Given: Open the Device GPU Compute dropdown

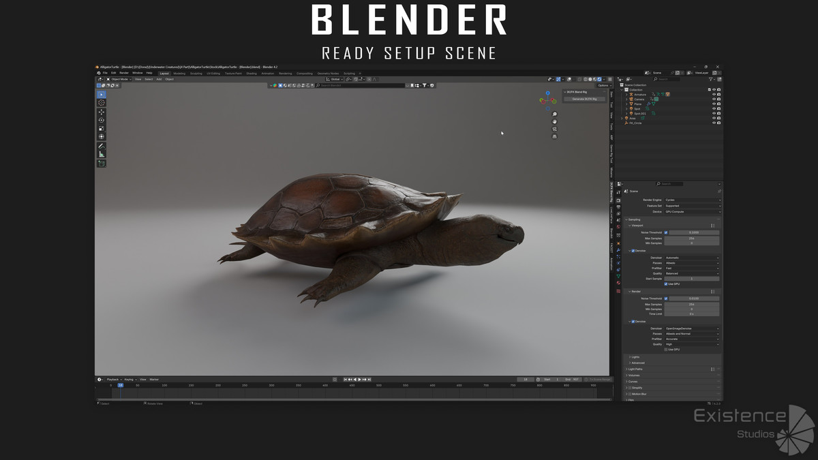Looking at the screenshot, I should click(x=692, y=212).
